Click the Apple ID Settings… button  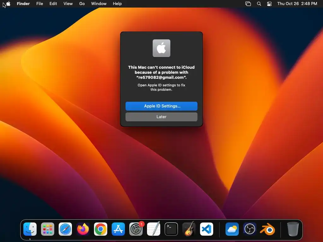click(x=161, y=106)
